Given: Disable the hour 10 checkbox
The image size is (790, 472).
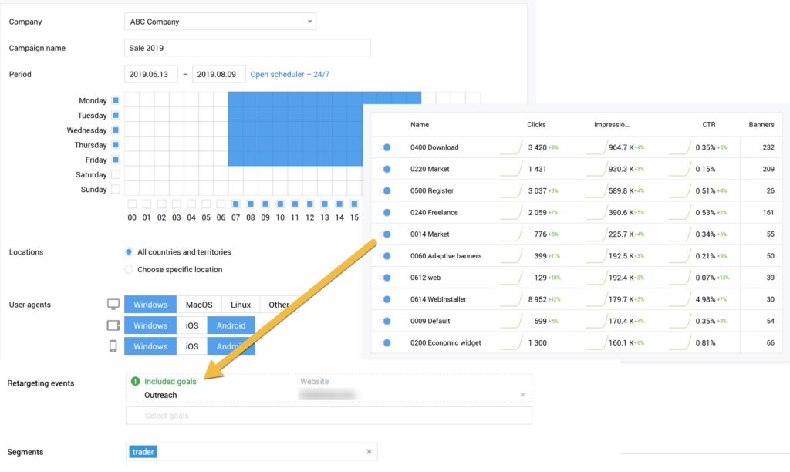Looking at the screenshot, I should coord(280,204).
